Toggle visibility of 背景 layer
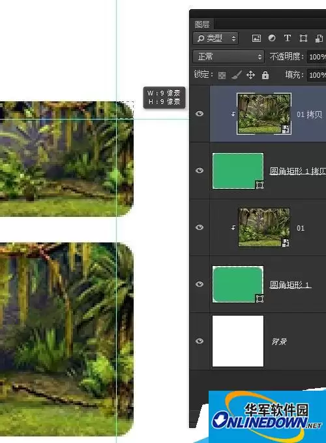The width and height of the screenshot is (326, 443). pos(200,341)
